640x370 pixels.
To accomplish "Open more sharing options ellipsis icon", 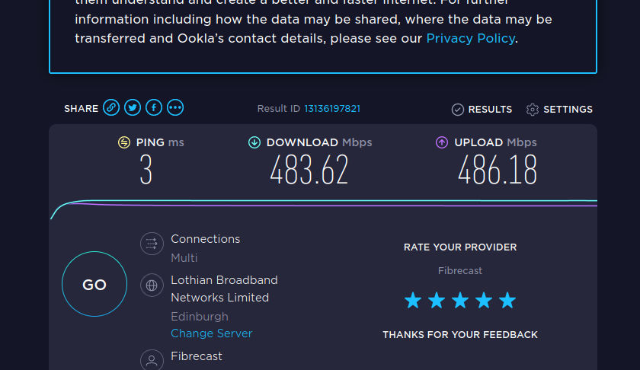I will [175, 107].
